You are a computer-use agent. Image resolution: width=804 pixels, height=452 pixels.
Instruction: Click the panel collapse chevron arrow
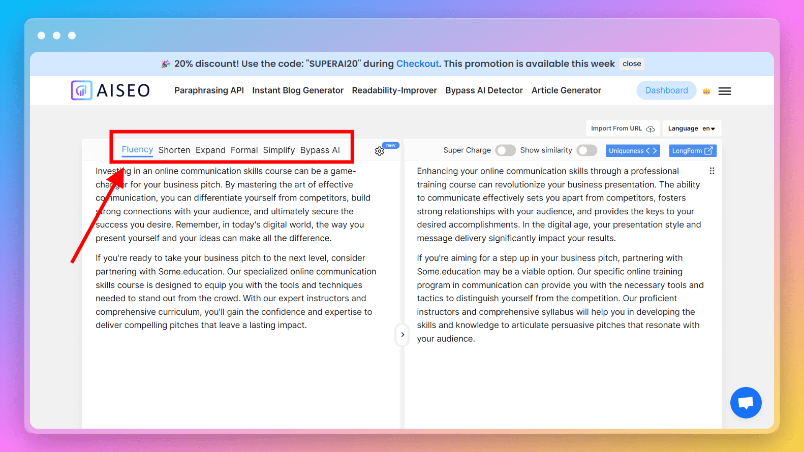point(402,335)
